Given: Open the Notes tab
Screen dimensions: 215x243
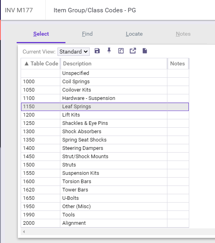Looking at the screenshot, I should click(x=183, y=34).
